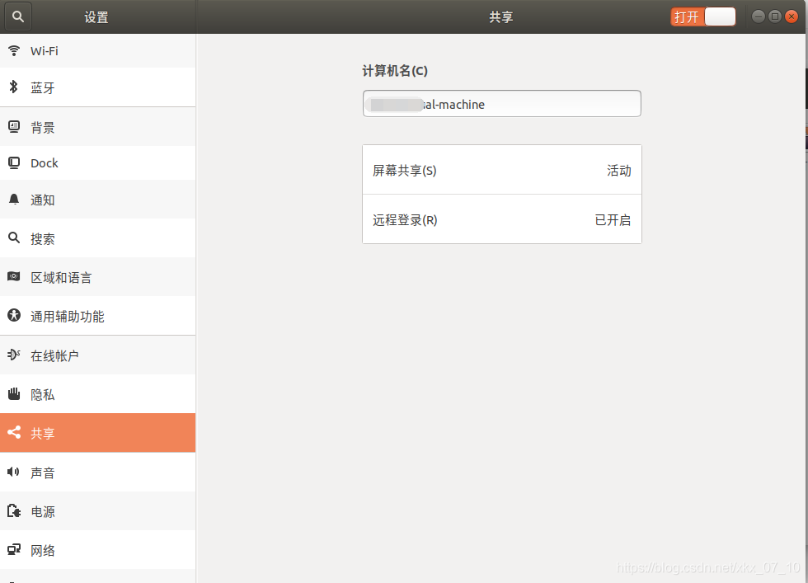The height and width of the screenshot is (583, 808).
Task: Click the power plug icon beside 电源
Action: click(x=14, y=510)
